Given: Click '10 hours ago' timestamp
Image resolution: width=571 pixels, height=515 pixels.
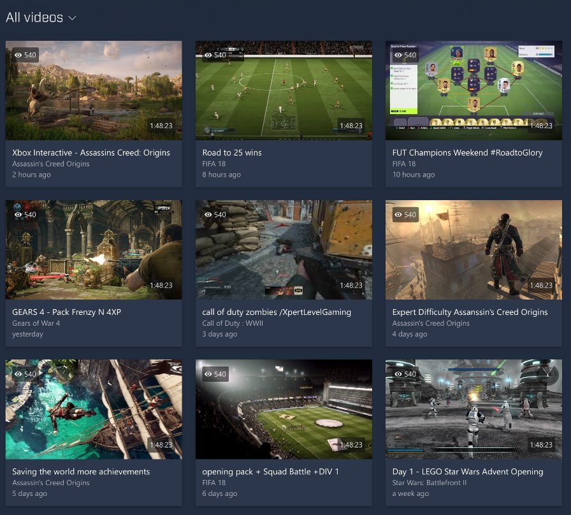Looking at the screenshot, I should pos(414,175).
